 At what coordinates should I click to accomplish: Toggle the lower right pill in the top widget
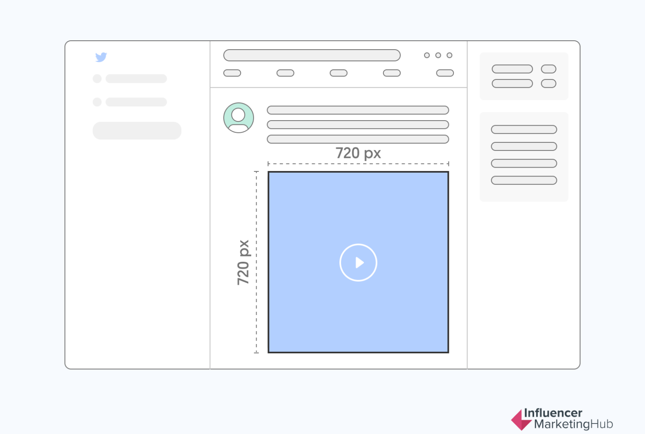point(549,84)
